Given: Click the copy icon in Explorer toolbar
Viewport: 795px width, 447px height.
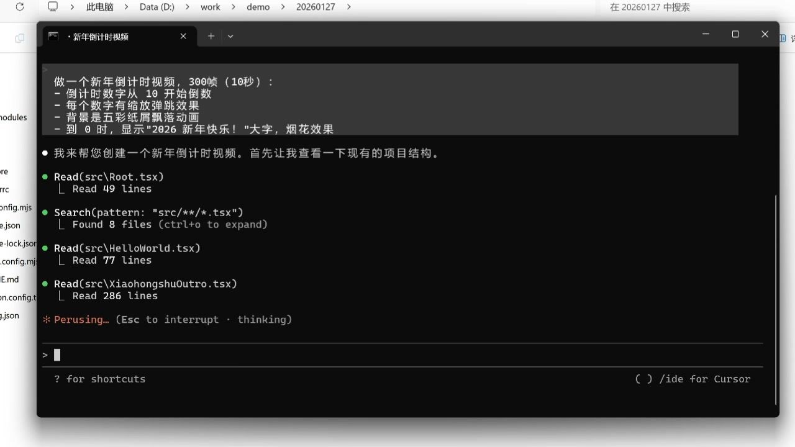Looking at the screenshot, I should click(20, 38).
